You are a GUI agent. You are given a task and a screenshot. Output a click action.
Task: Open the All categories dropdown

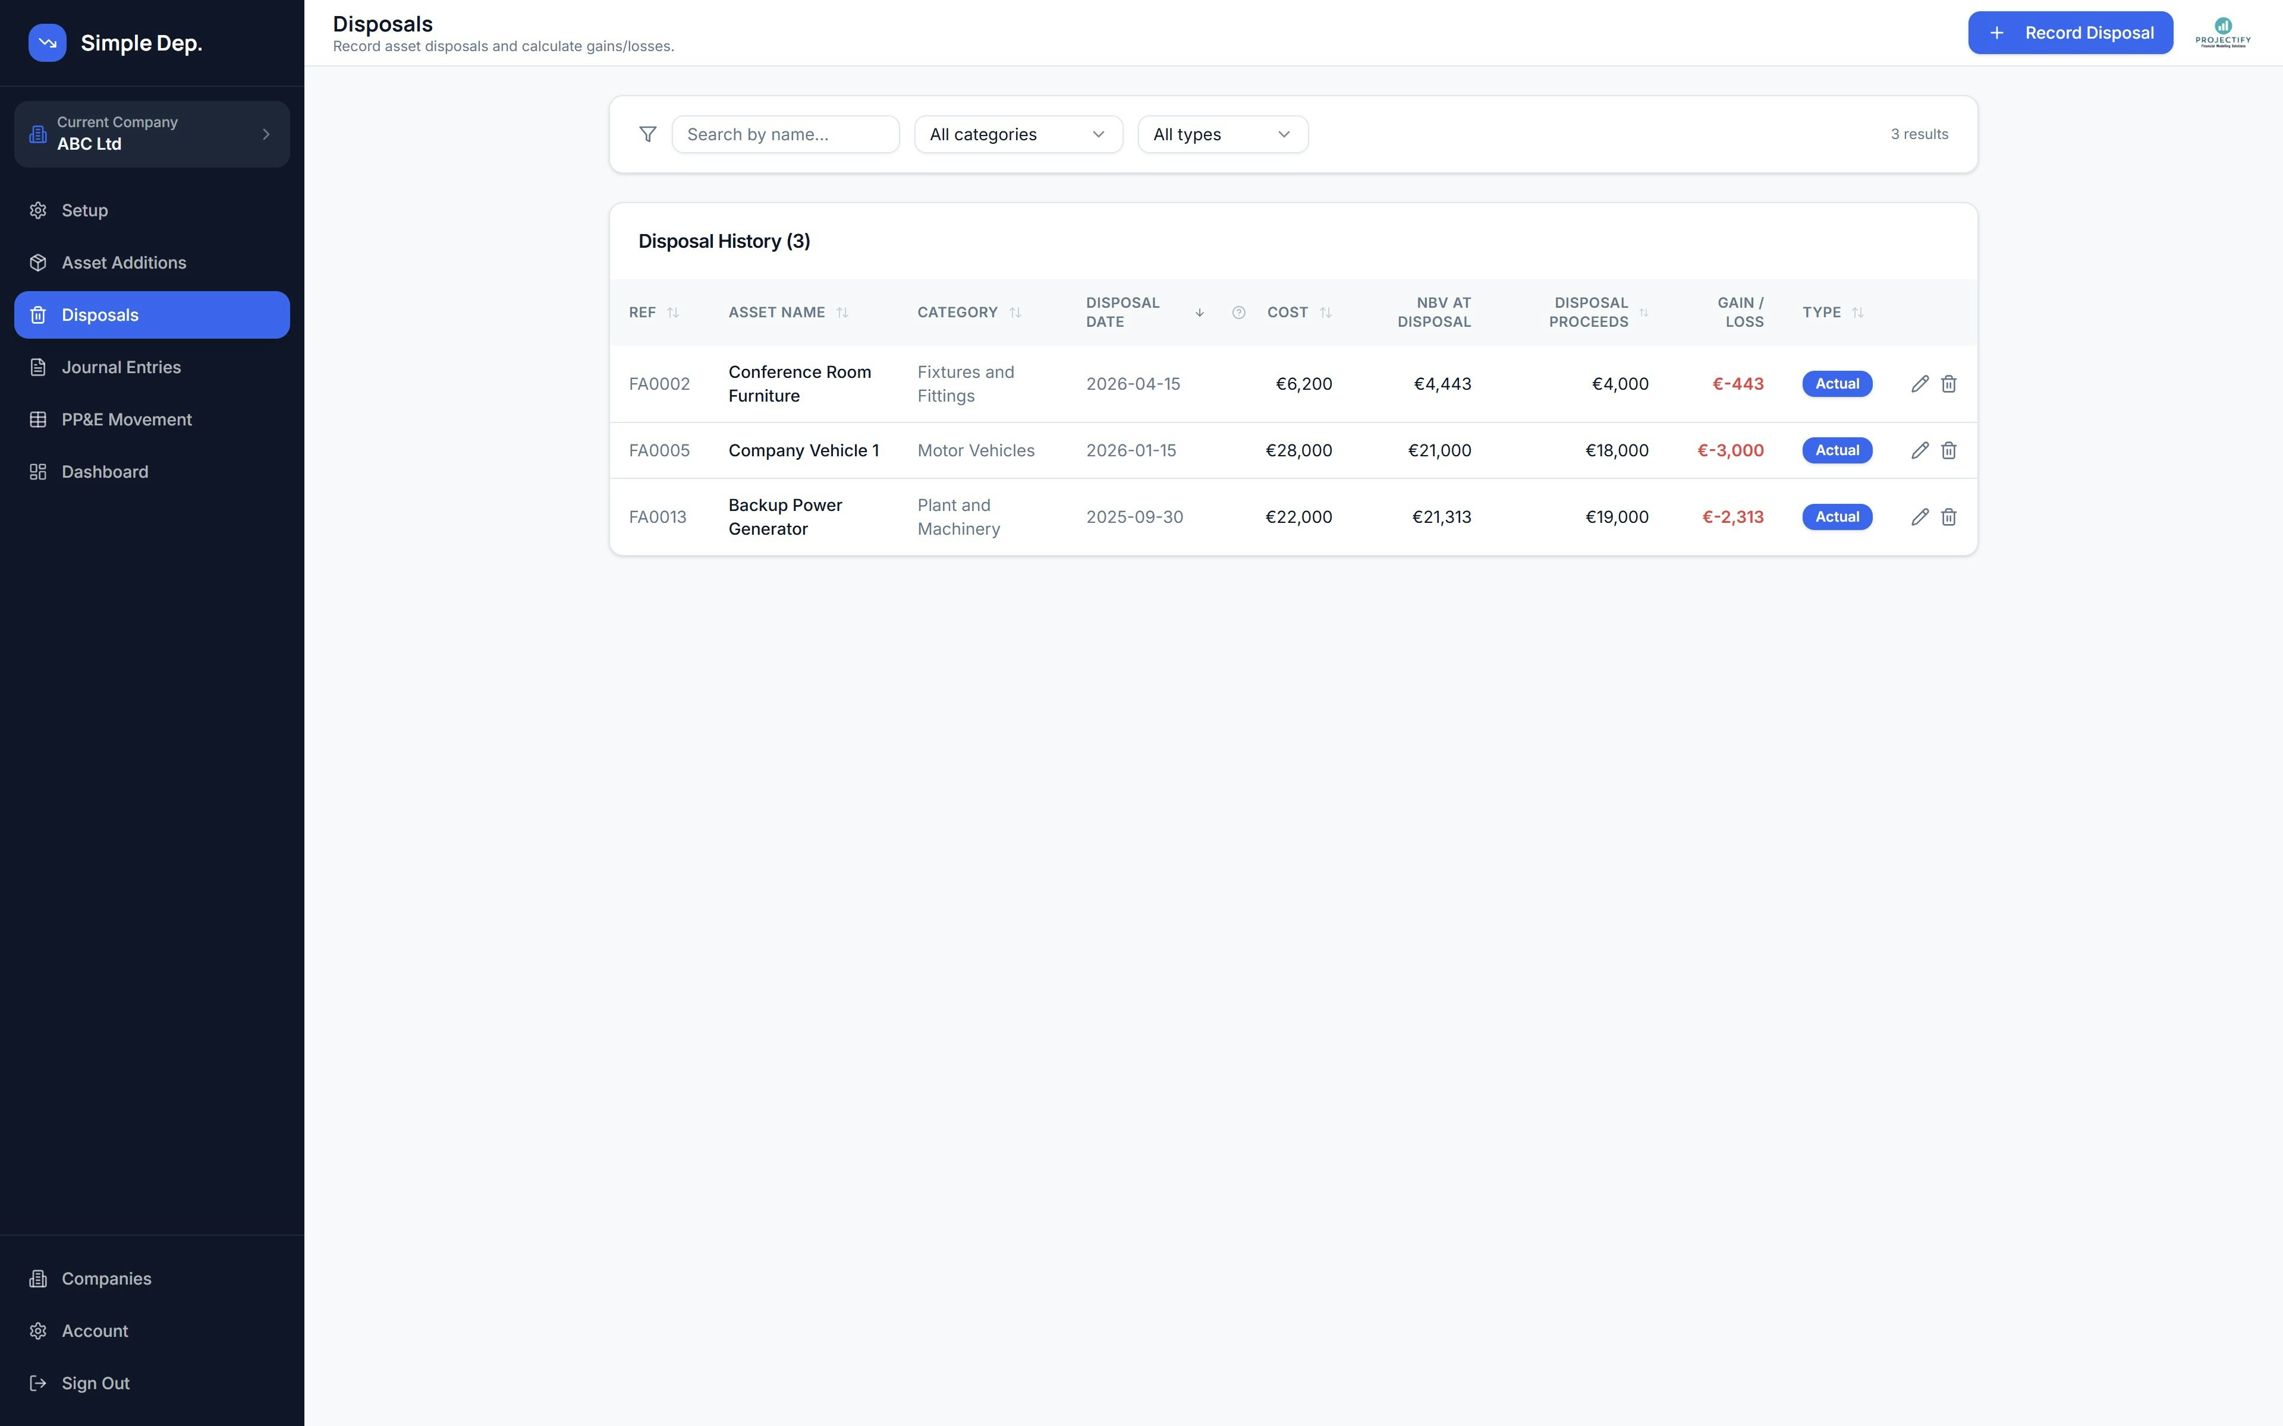(1018, 134)
